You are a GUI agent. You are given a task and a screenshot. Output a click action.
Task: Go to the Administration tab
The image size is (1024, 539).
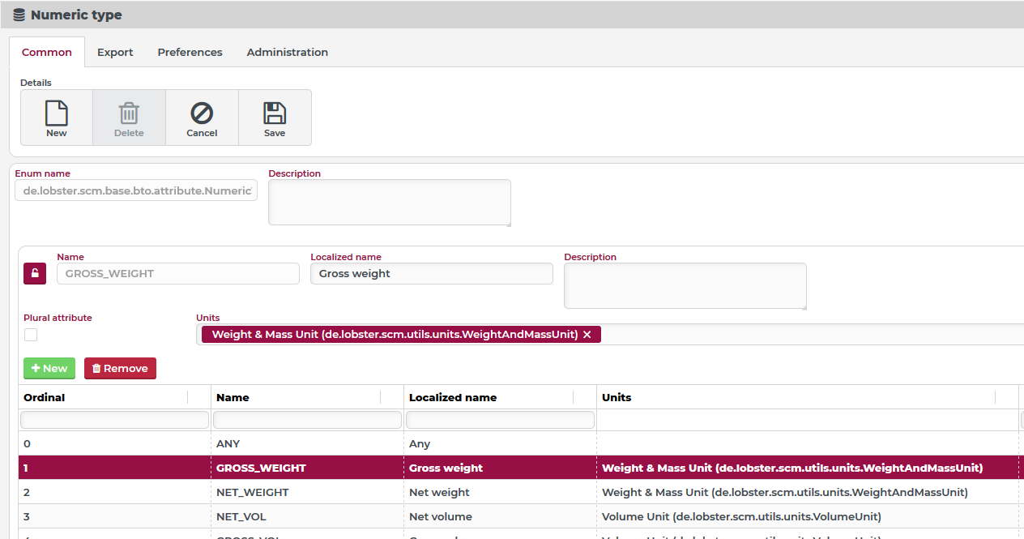coord(287,52)
